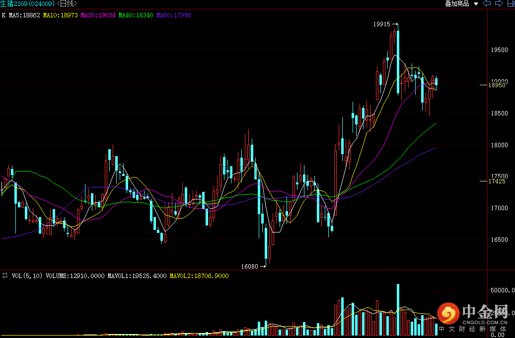Click the <日线> daily period label
Screen dimensions: 515x338
tap(67, 3)
